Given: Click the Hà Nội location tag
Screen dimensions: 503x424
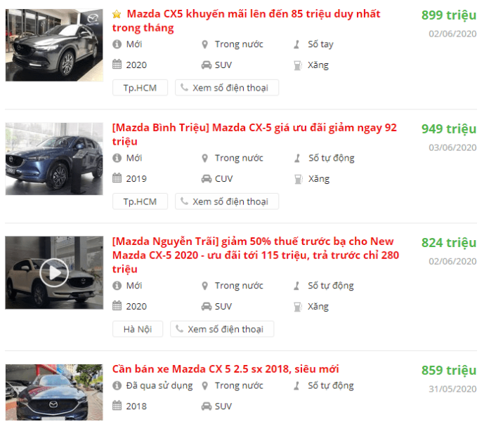Looking at the screenshot, I should [x=138, y=329].
